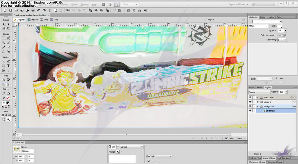The height and width of the screenshot is (164, 298).
Task: Select the Rubber Stamp tool
Action: (x=8, y=52)
